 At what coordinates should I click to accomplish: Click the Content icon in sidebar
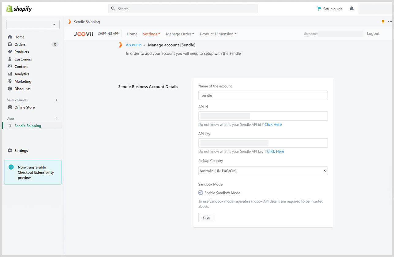(10, 66)
